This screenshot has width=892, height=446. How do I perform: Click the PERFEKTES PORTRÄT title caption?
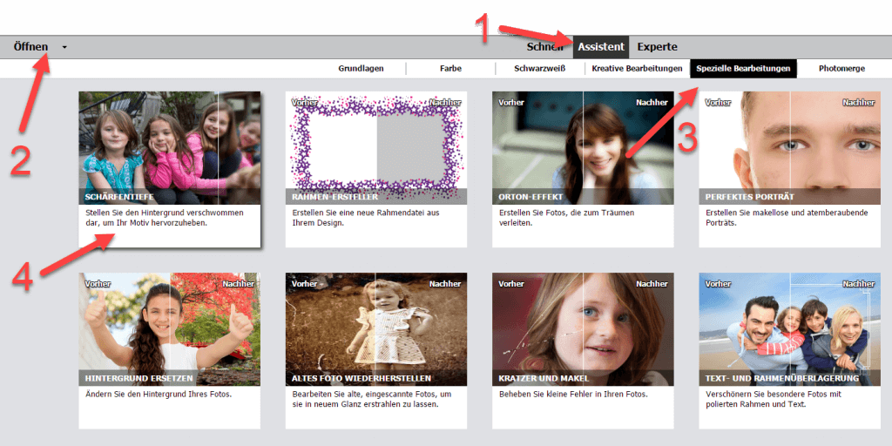(x=750, y=198)
